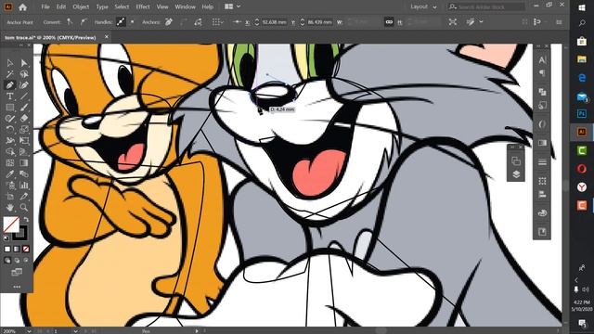
Task: Select the Shape Builder tool
Action: click(10, 151)
